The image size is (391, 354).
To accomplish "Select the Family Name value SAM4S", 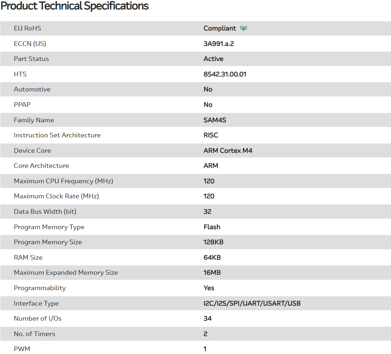I will coord(215,120).
